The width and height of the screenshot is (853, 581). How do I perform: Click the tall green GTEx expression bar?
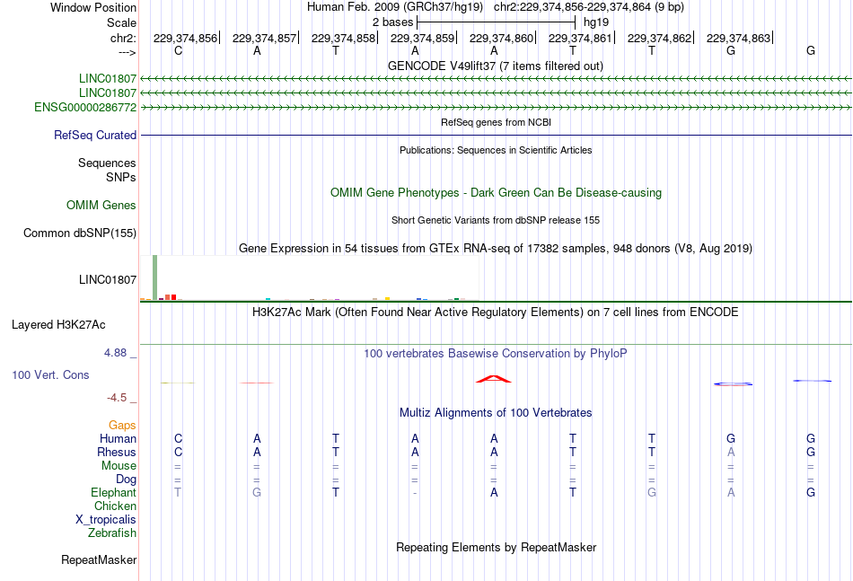coord(155,277)
